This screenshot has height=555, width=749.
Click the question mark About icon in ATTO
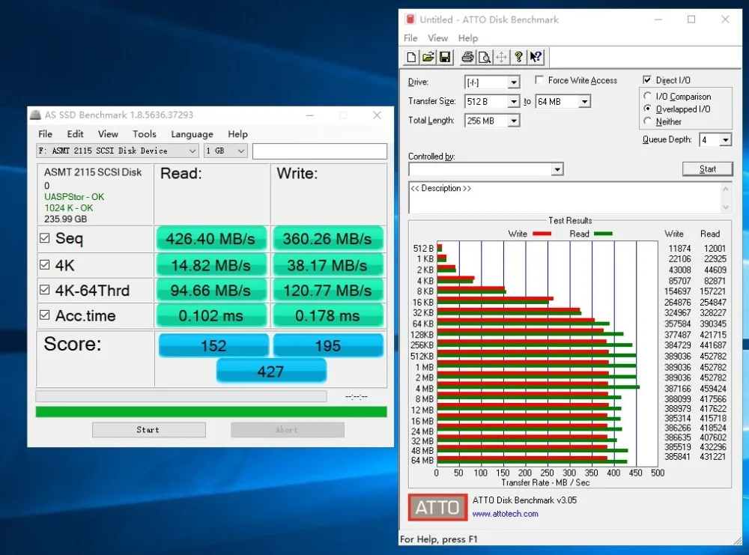tap(518, 58)
